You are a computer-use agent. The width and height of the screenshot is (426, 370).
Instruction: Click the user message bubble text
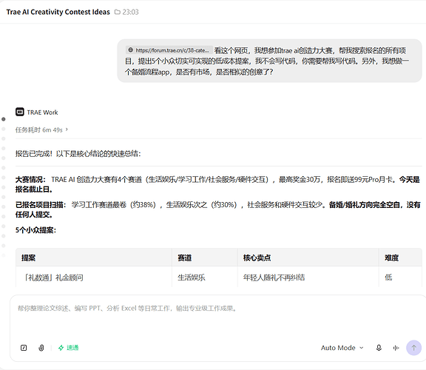pos(268,61)
